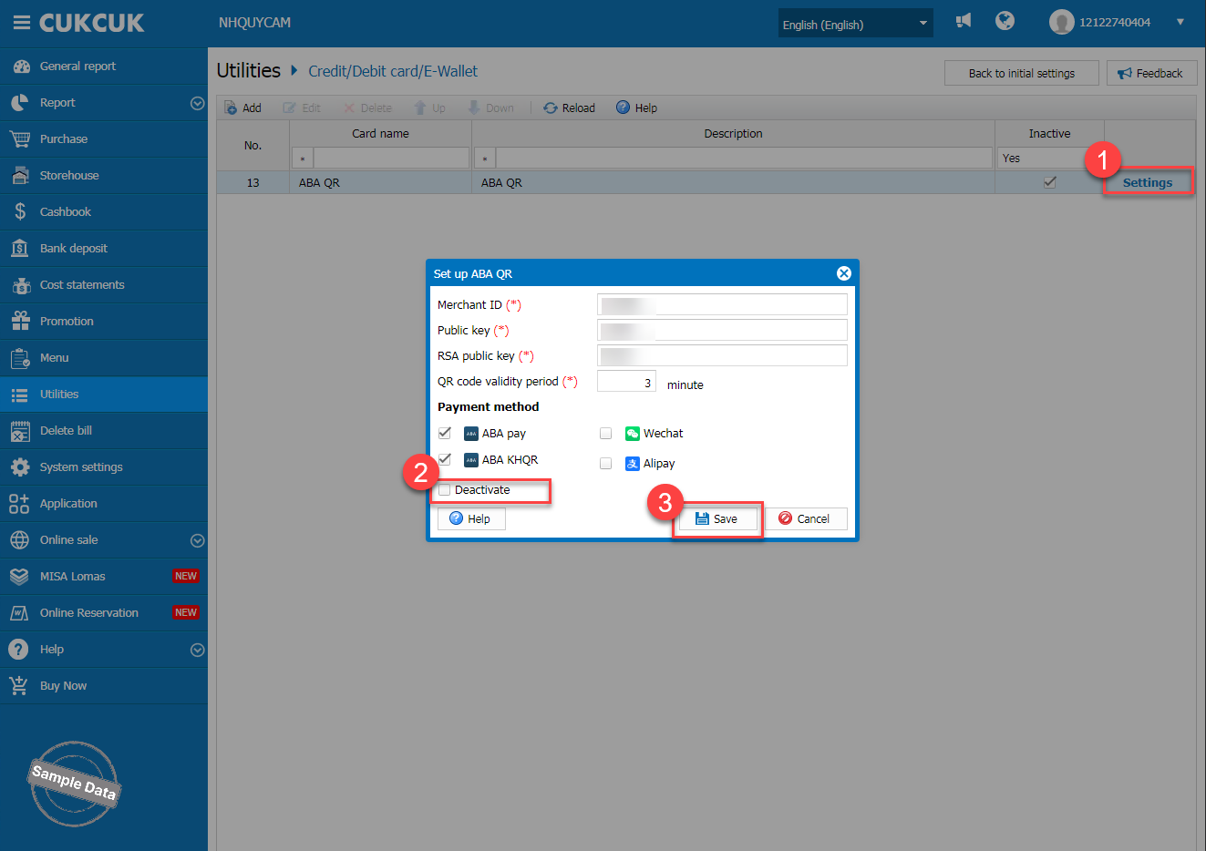
Task: Open Cost statements in sidebar
Action: click(x=104, y=285)
